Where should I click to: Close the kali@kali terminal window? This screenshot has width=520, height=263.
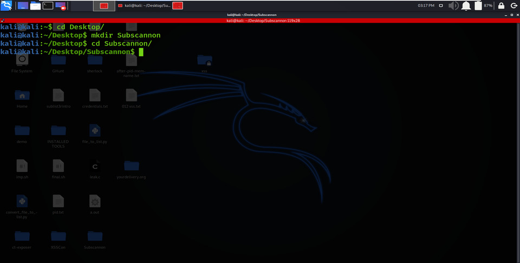[517, 15]
